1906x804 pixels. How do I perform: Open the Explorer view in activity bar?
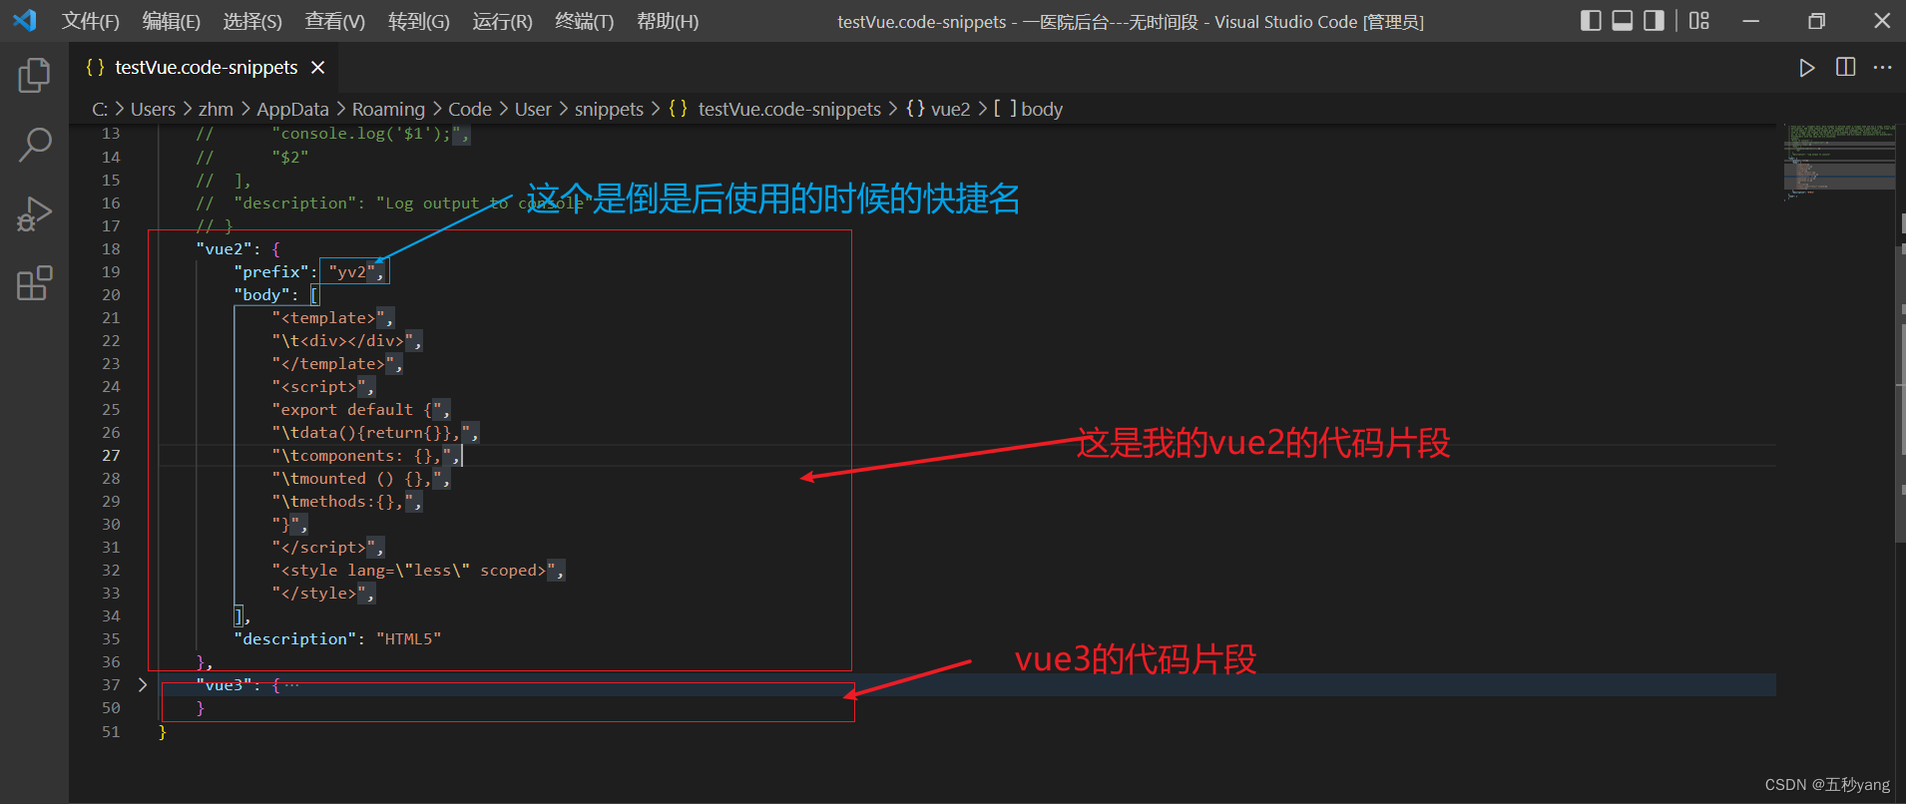coord(34,75)
